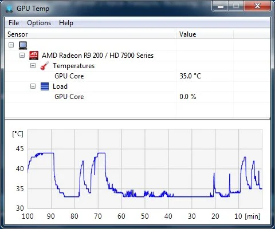Open the Options menu

[39, 23]
